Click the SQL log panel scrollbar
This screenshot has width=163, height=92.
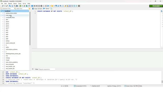click(x=162, y=82)
